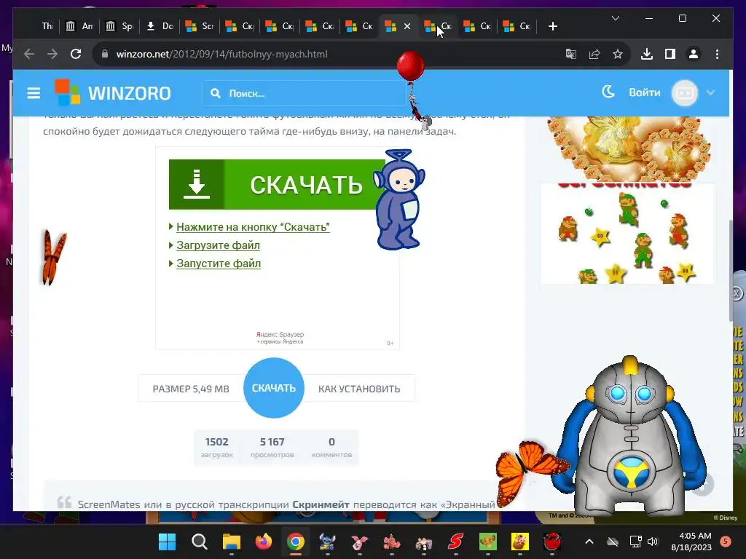Click the blue round СКАЧАТЬ button
The height and width of the screenshot is (559, 746).
click(274, 388)
